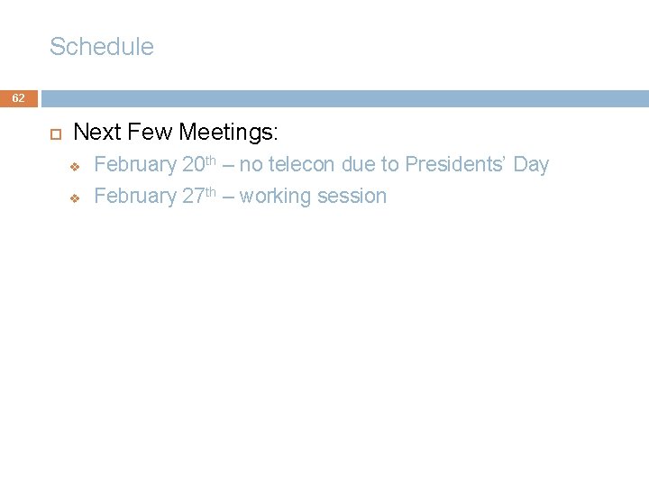649x487 pixels.
Task: Click the word working in the second bullet
Action: [x=275, y=197]
